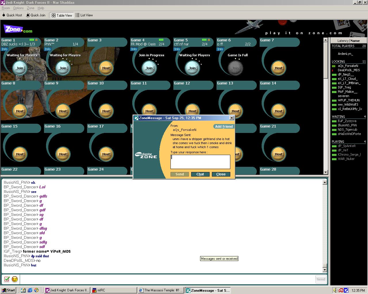Host a game at Game 17

(x=106, y=154)
